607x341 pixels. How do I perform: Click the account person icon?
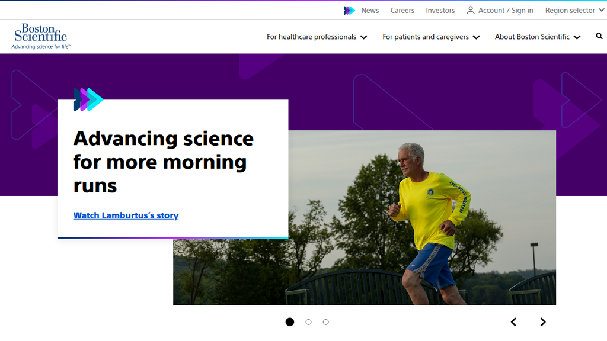470,11
